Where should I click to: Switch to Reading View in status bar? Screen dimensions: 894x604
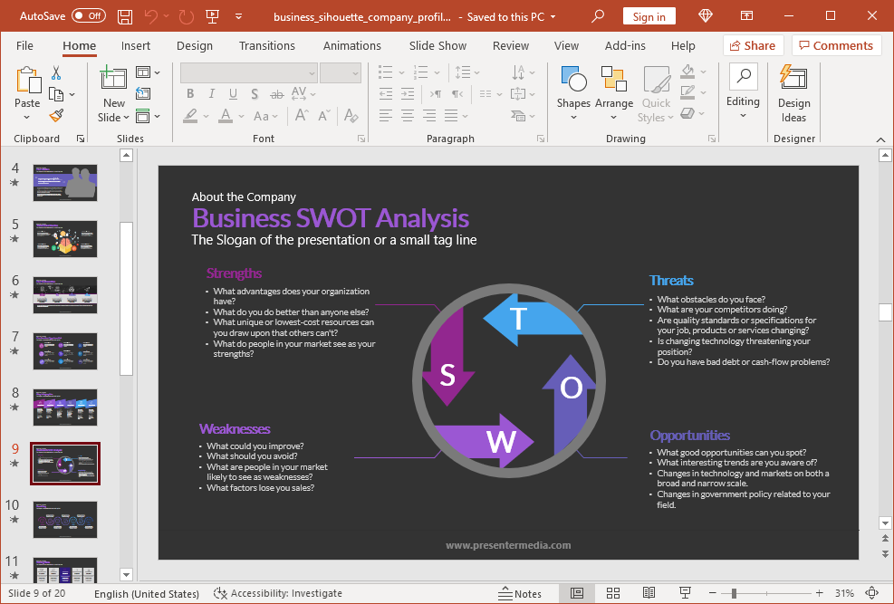coord(649,593)
